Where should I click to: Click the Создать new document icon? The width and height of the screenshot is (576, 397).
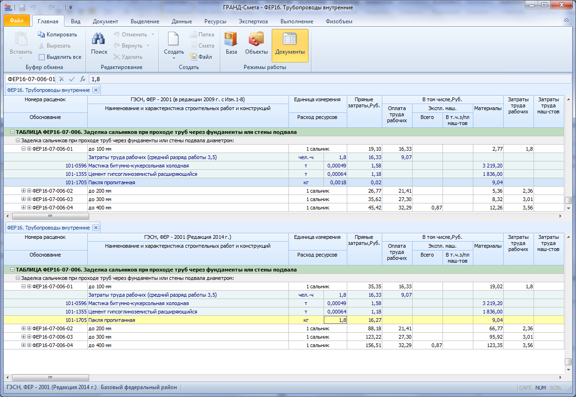point(174,38)
